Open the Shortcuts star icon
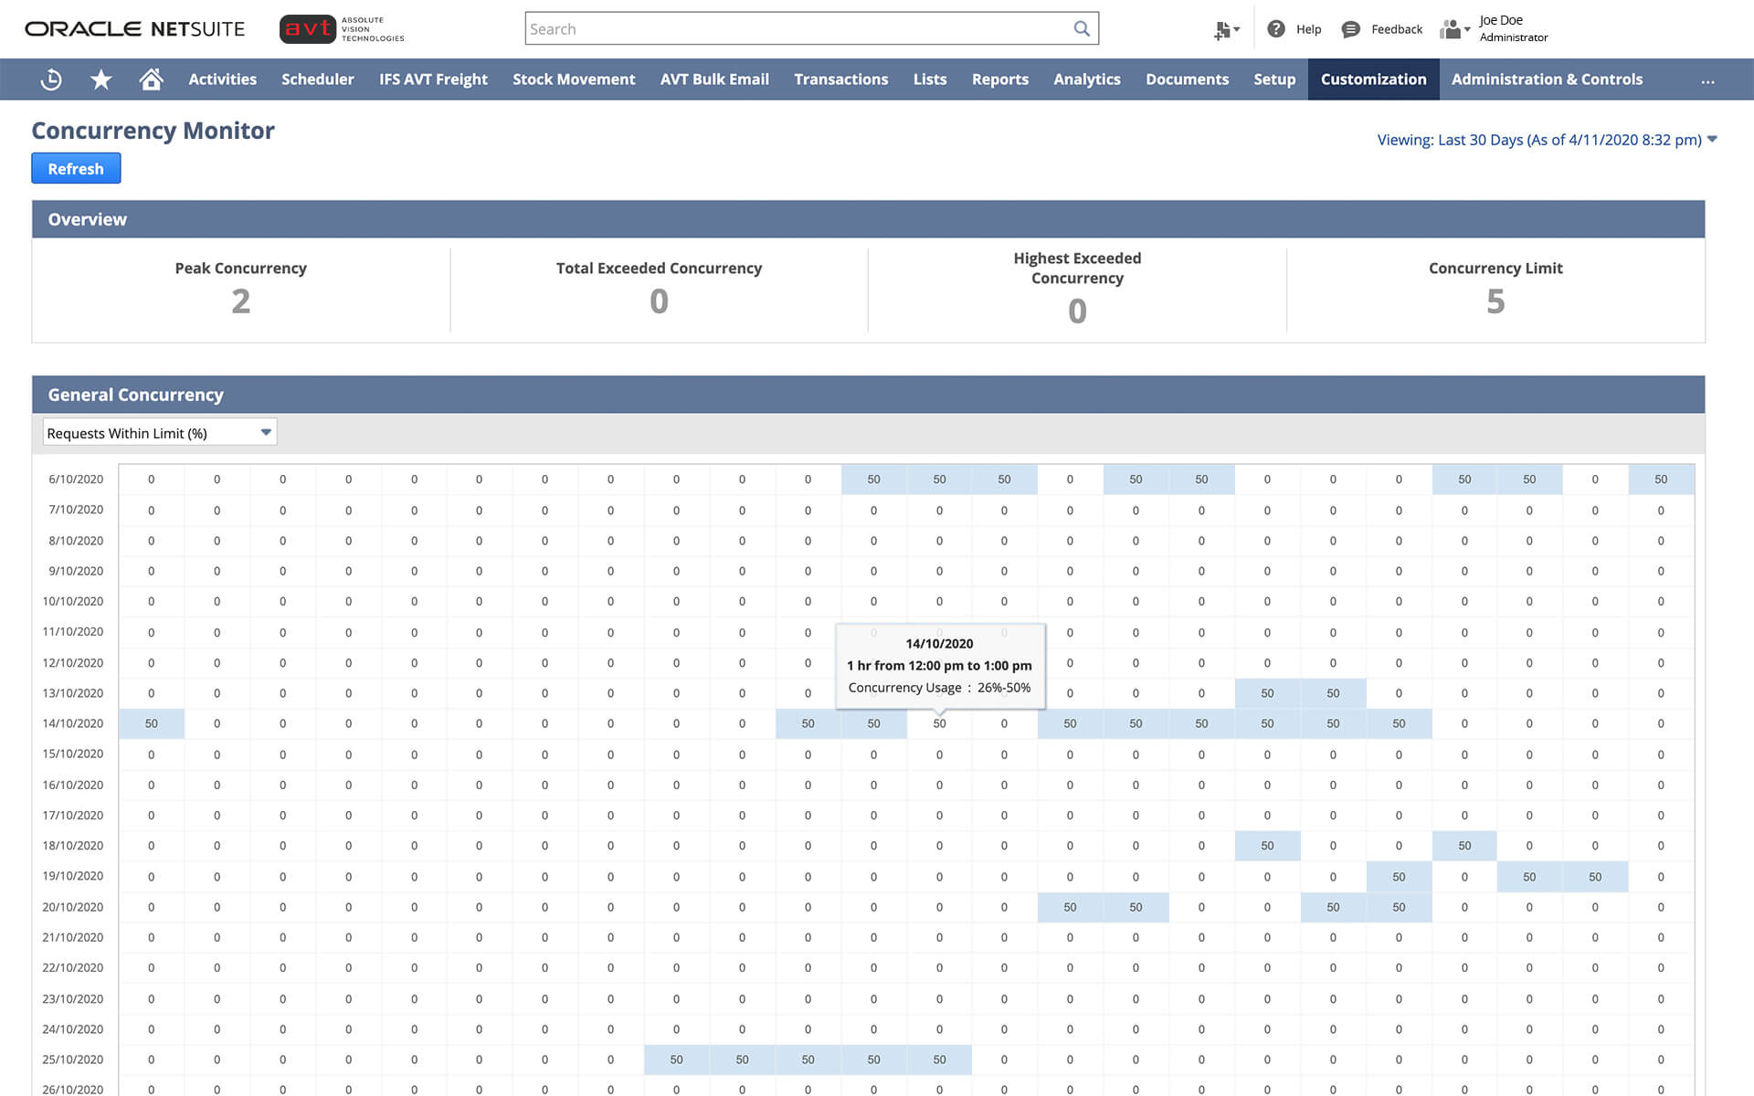 tap(101, 79)
